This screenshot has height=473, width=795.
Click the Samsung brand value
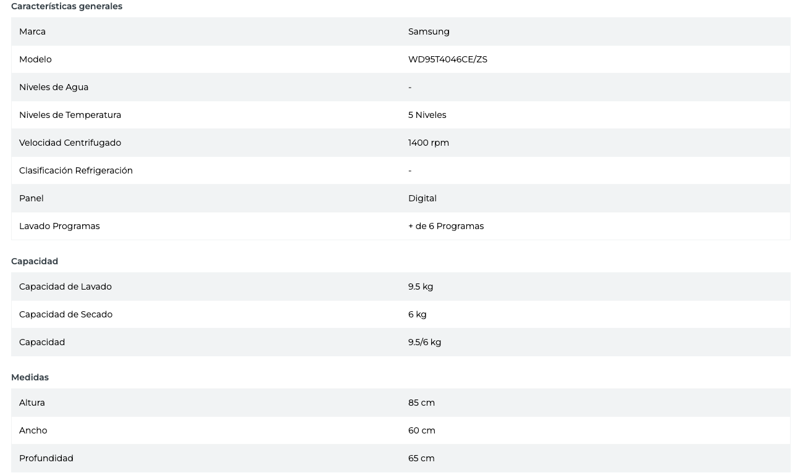(429, 31)
